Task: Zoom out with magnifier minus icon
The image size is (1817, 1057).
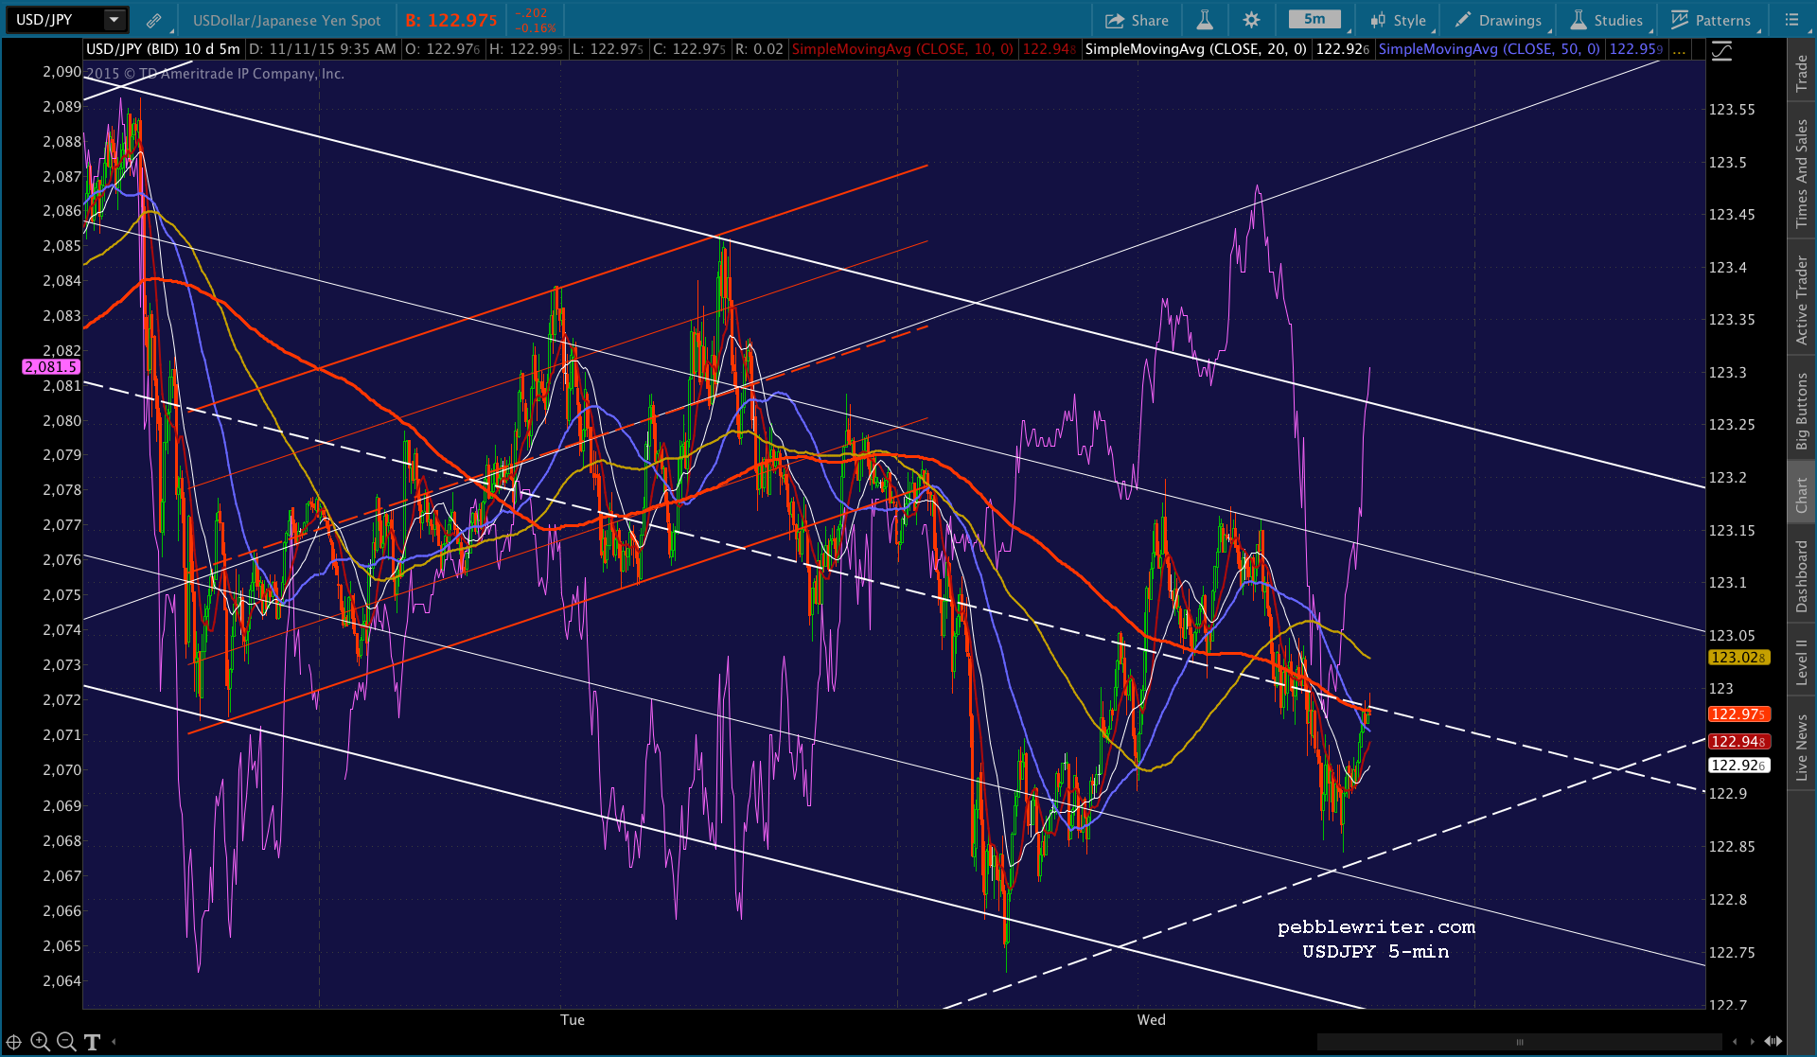Action: [x=66, y=1042]
